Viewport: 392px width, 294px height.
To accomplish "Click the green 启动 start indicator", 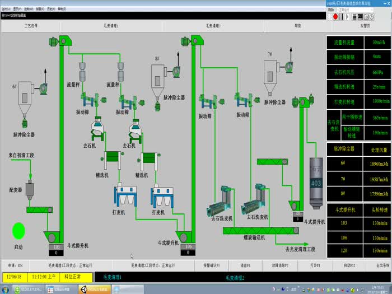I will coord(19,230).
